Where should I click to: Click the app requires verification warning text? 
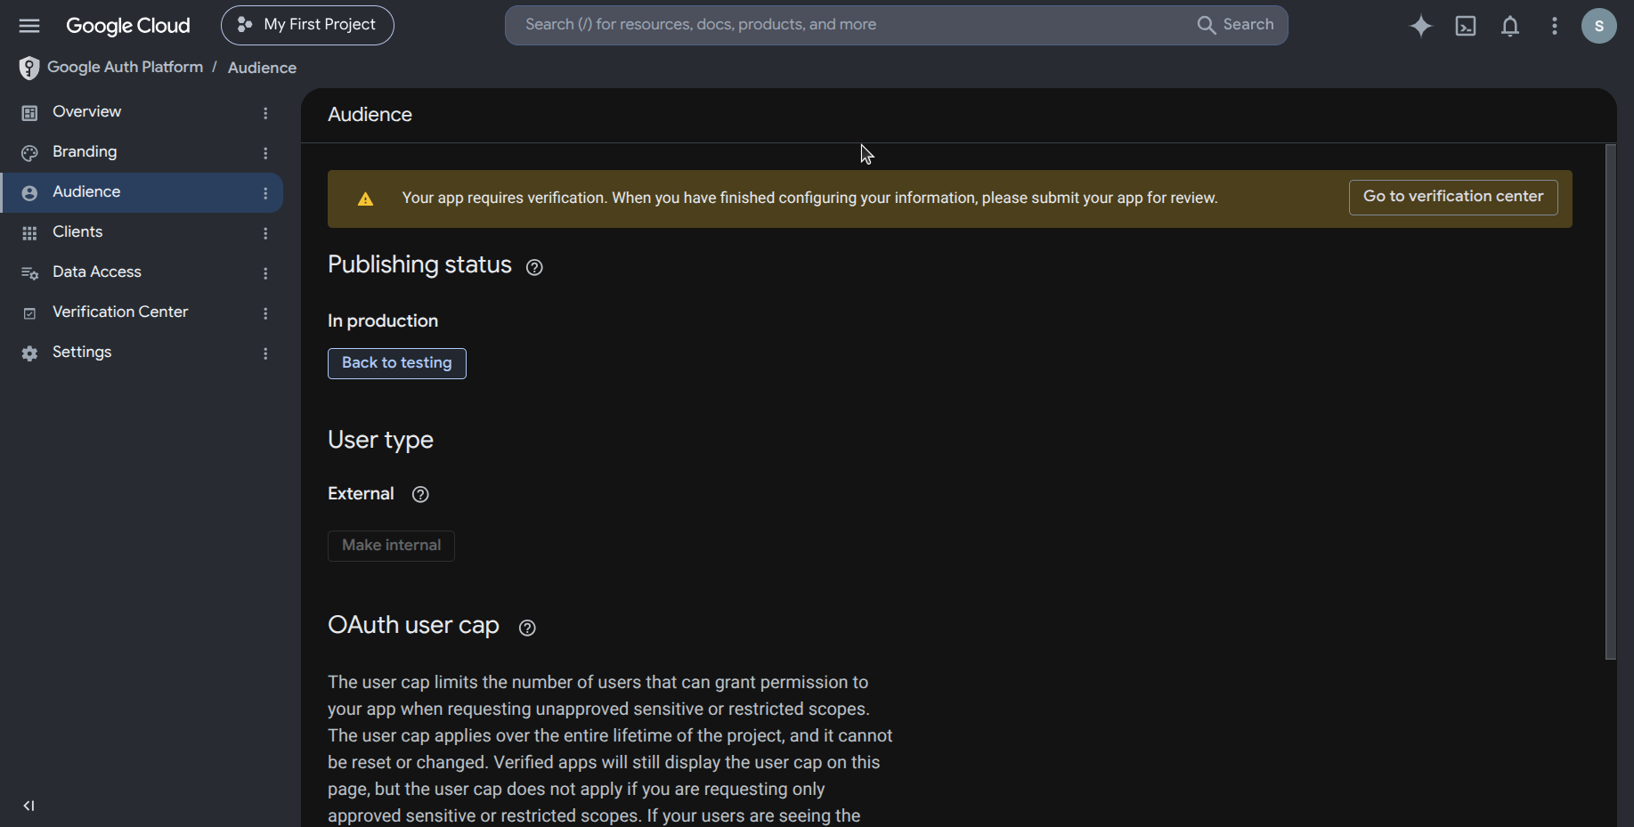point(809,198)
